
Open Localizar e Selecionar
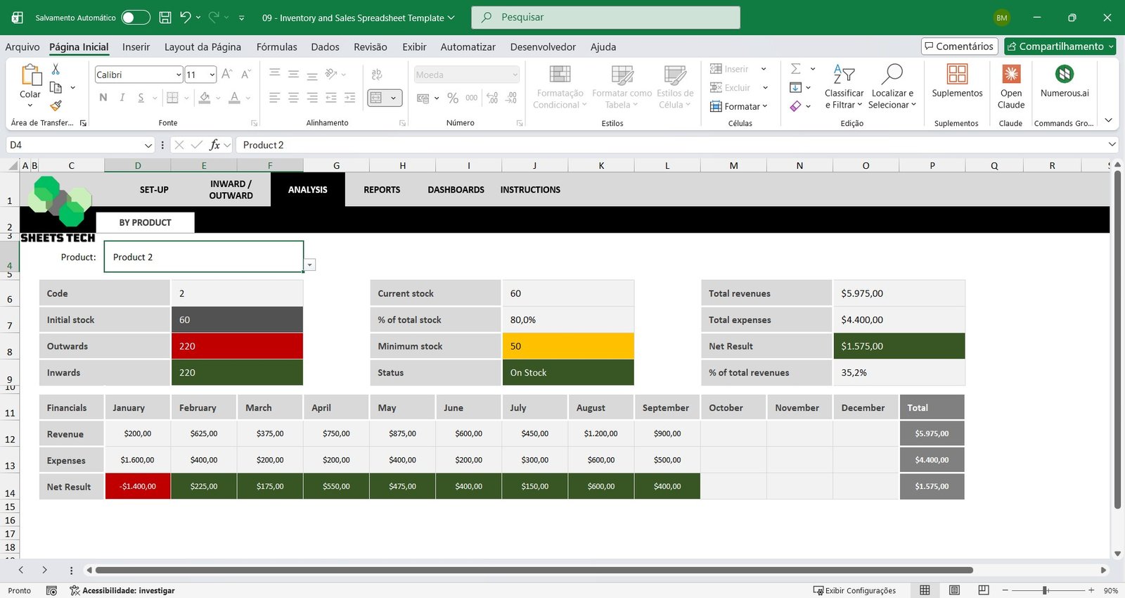pyautogui.click(x=892, y=87)
